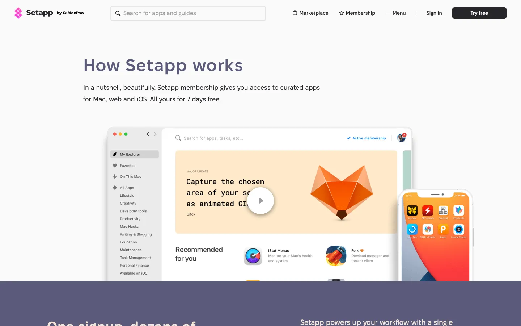Select the Education category
521x326 pixels.
128,242
